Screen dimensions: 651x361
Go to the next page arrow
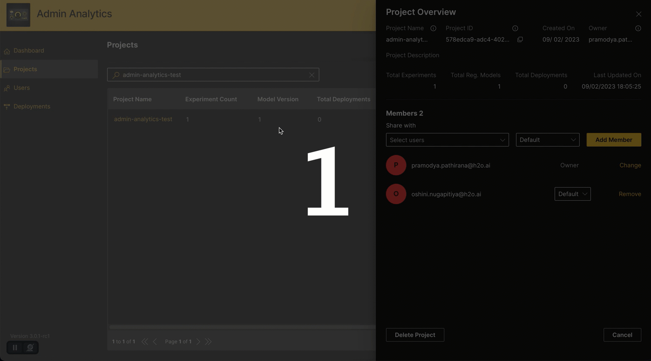point(198,342)
